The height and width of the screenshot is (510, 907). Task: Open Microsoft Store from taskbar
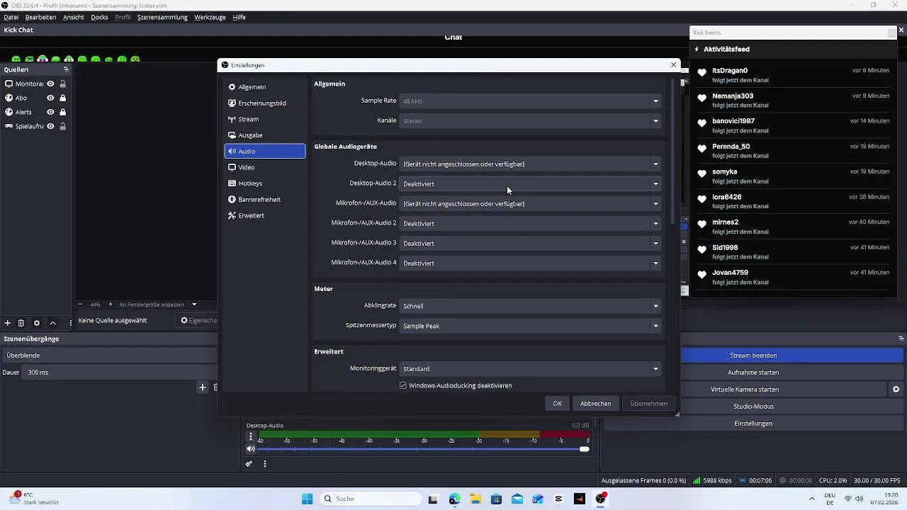coord(496,499)
